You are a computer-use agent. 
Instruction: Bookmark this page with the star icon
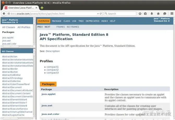click(x=140, y=14)
